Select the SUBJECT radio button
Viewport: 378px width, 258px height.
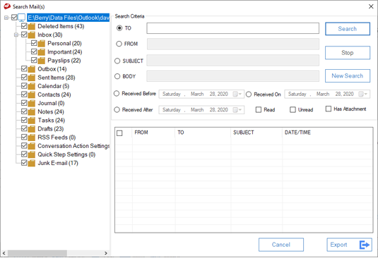117,61
